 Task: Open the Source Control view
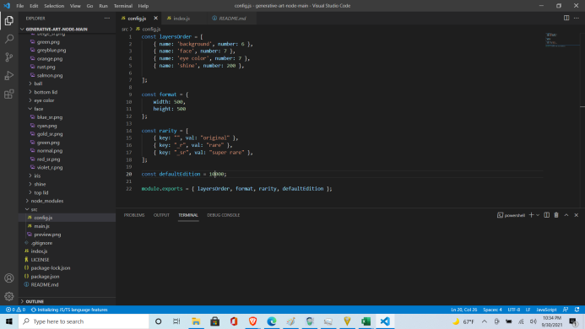tap(9, 57)
